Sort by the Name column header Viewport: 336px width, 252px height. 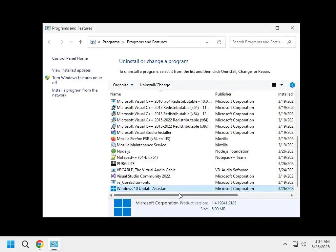(x=161, y=94)
